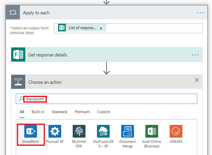Viewport: 212px width, 155px height.
Task: Switch to the Premium tab
Action: (x=82, y=112)
